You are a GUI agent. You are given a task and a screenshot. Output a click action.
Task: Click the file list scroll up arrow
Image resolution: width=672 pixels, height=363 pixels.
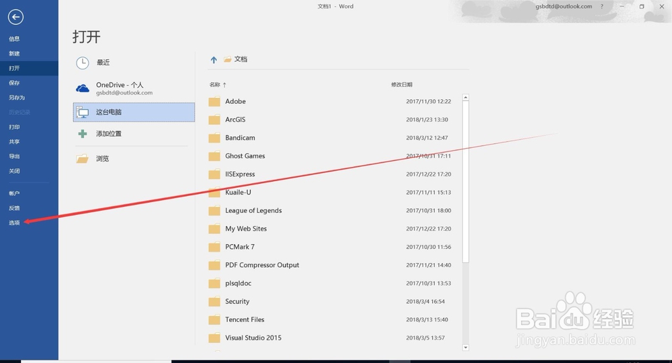coord(466,97)
